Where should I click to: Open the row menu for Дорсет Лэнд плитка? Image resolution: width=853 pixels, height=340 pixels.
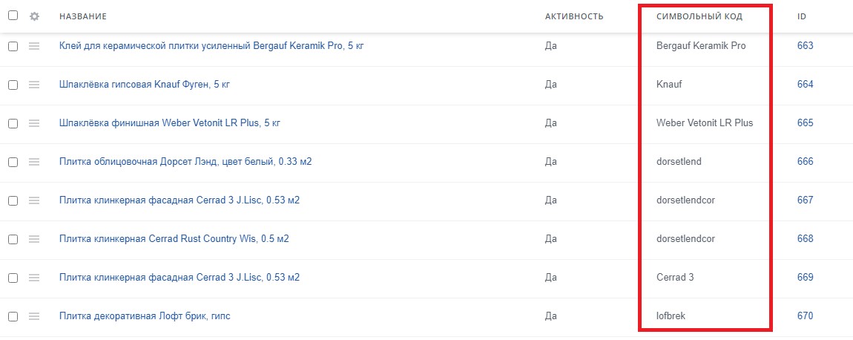34,162
